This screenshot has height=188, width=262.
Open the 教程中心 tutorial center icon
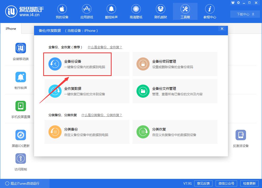[210, 11]
